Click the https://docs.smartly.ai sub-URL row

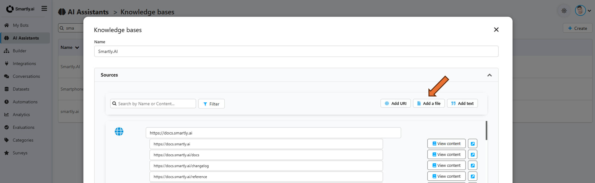(266, 144)
